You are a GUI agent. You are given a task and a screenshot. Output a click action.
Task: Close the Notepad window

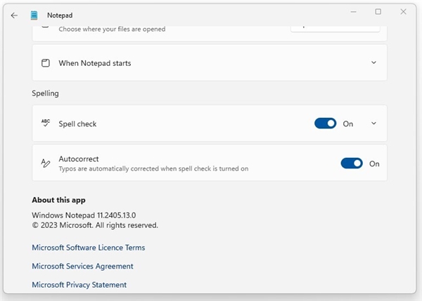coord(403,11)
